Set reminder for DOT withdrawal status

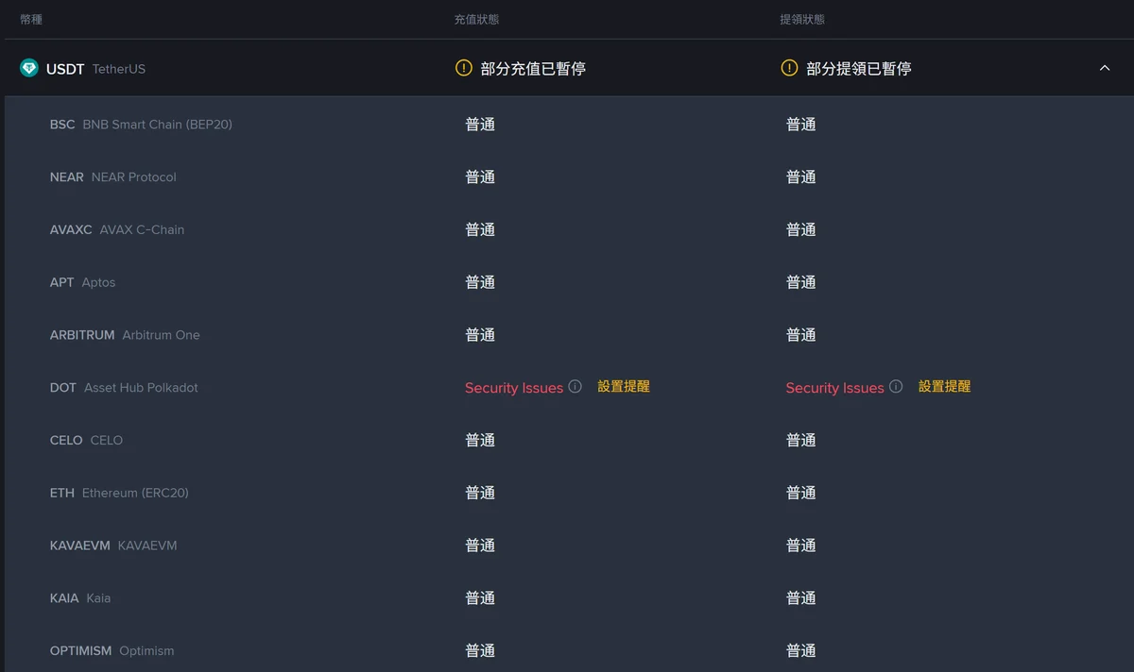[945, 387]
